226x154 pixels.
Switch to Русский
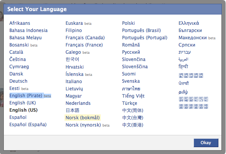click(131, 52)
